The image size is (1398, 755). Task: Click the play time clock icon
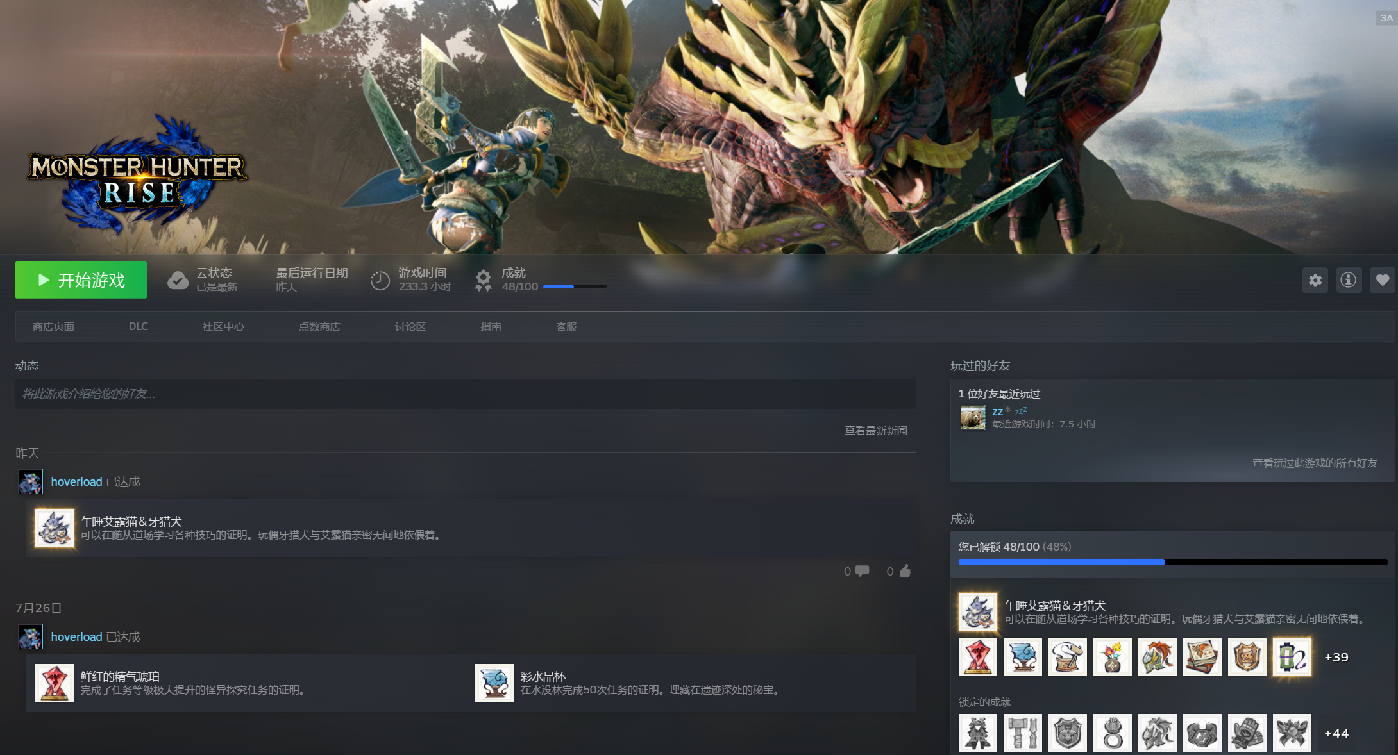pyautogui.click(x=380, y=280)
